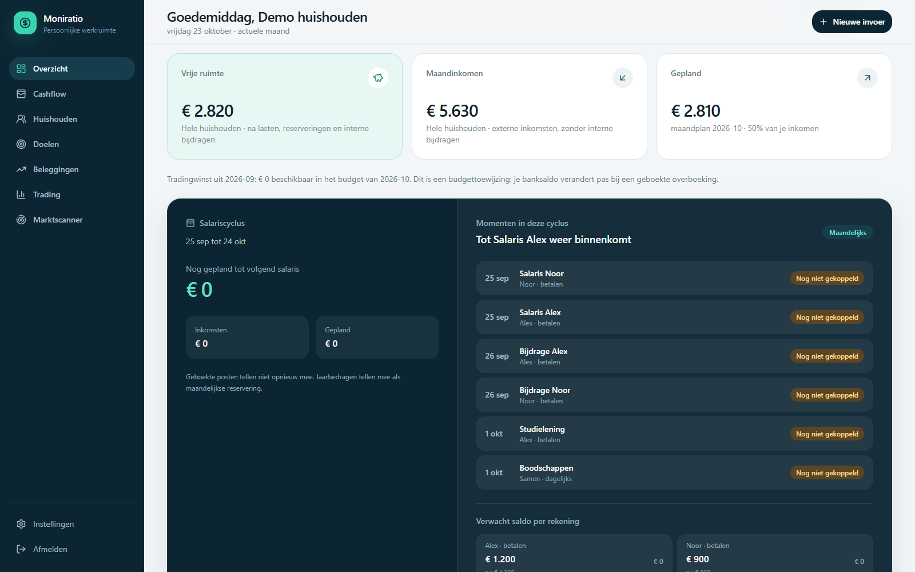
Task: Click the € 5.630 Maandinkomen amount
Action: (x=452, y=111)
